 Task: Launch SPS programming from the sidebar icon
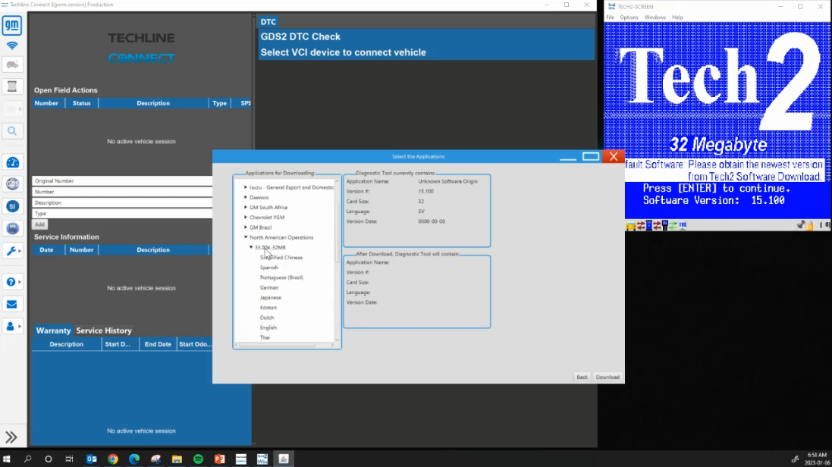(12, 228)
